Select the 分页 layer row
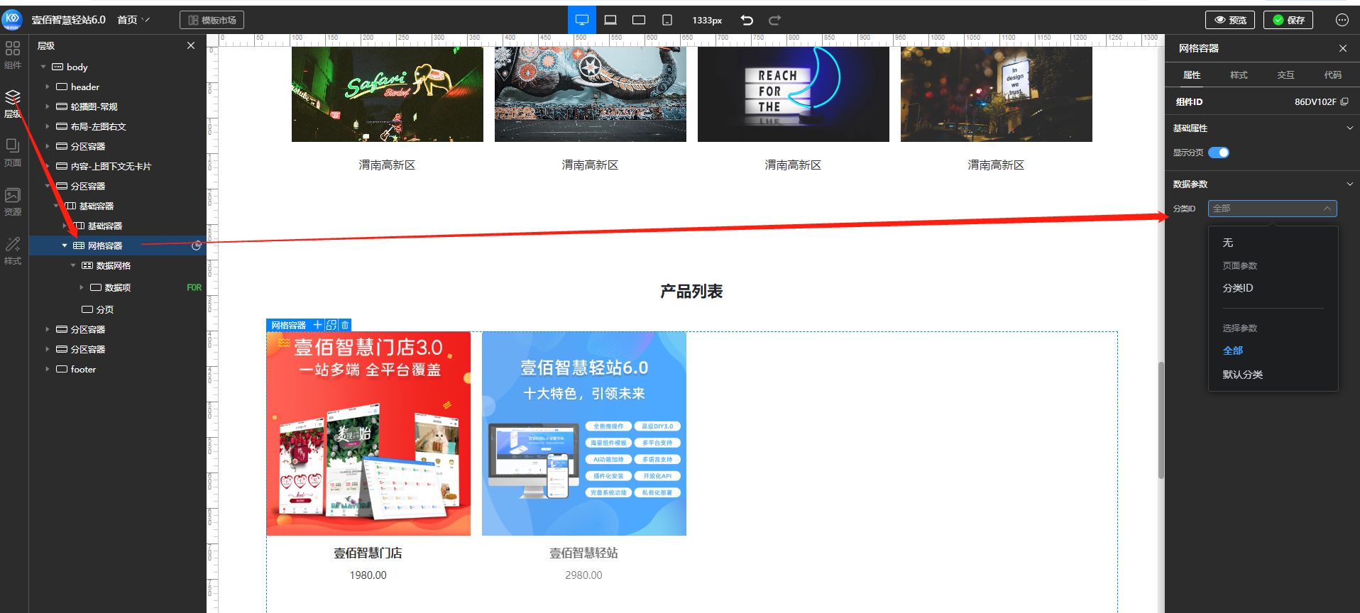Image resolution: width=1360 pixels, height=613 pixels. click(118, 309)
